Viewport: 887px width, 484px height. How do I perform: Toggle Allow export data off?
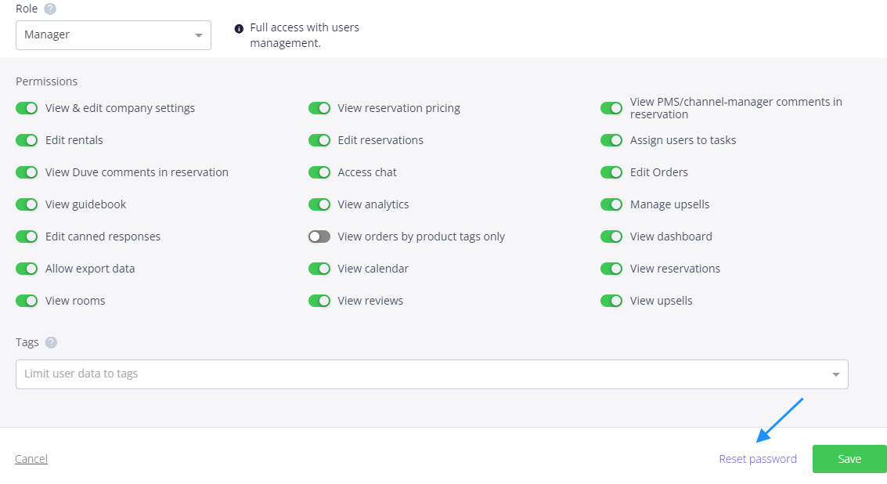(27, 269)
